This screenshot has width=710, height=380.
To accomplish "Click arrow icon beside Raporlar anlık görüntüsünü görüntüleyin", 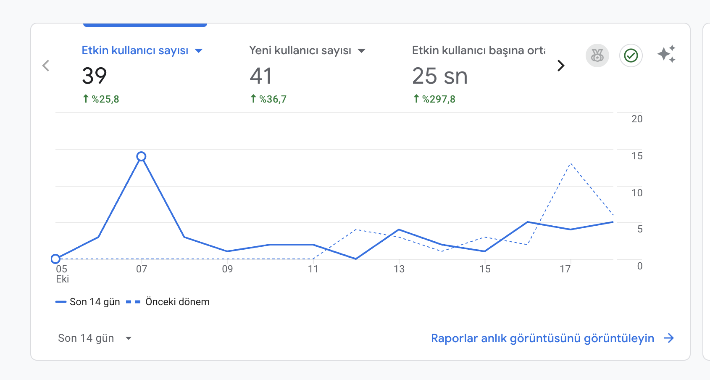I will (668, 338).
